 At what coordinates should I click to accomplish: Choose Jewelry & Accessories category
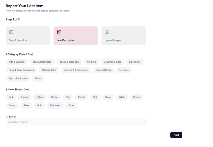[76, 70]
